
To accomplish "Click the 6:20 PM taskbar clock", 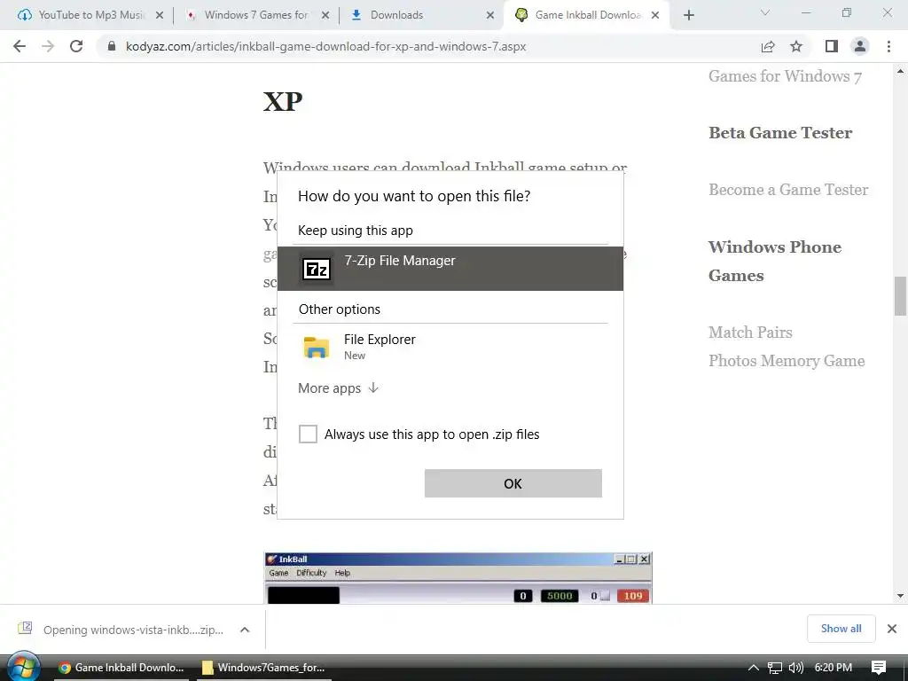I will pos(834,668).
